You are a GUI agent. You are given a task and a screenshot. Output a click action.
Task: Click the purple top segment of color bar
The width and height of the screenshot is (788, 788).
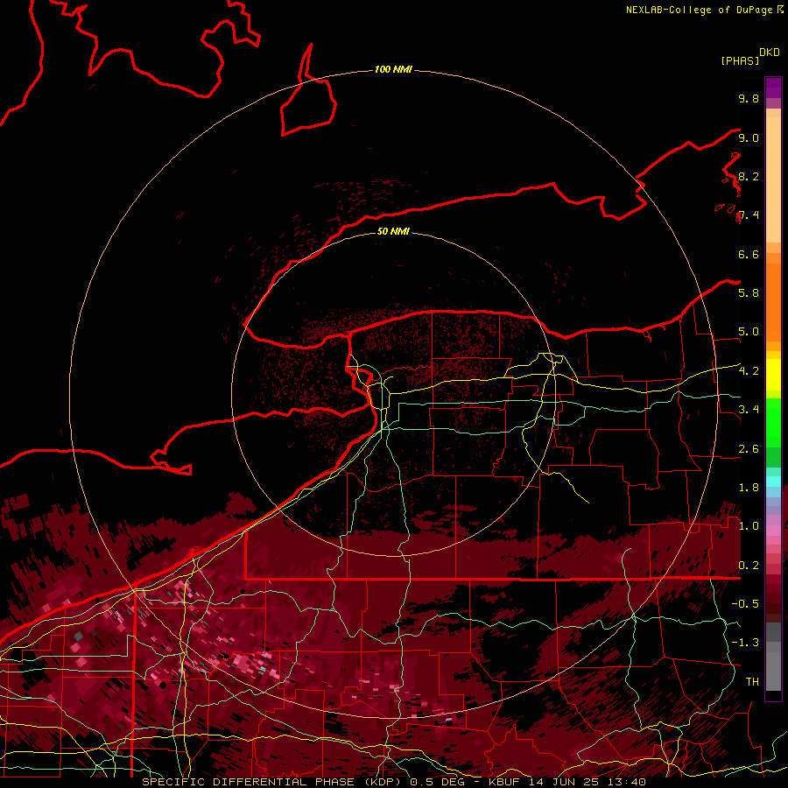(x=773, y=88)
